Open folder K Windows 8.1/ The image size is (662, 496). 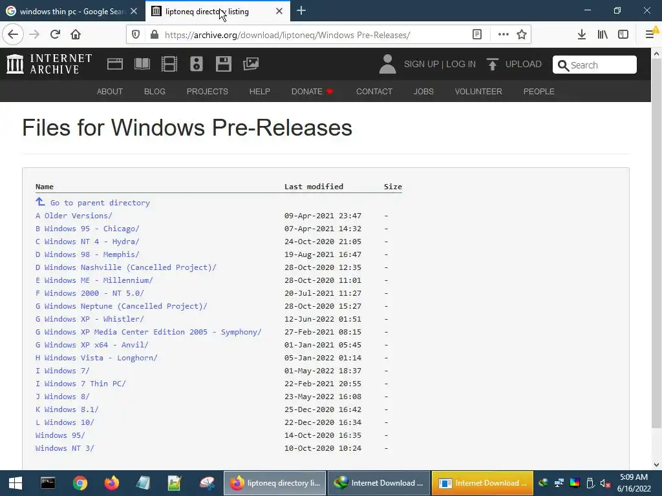67,409
